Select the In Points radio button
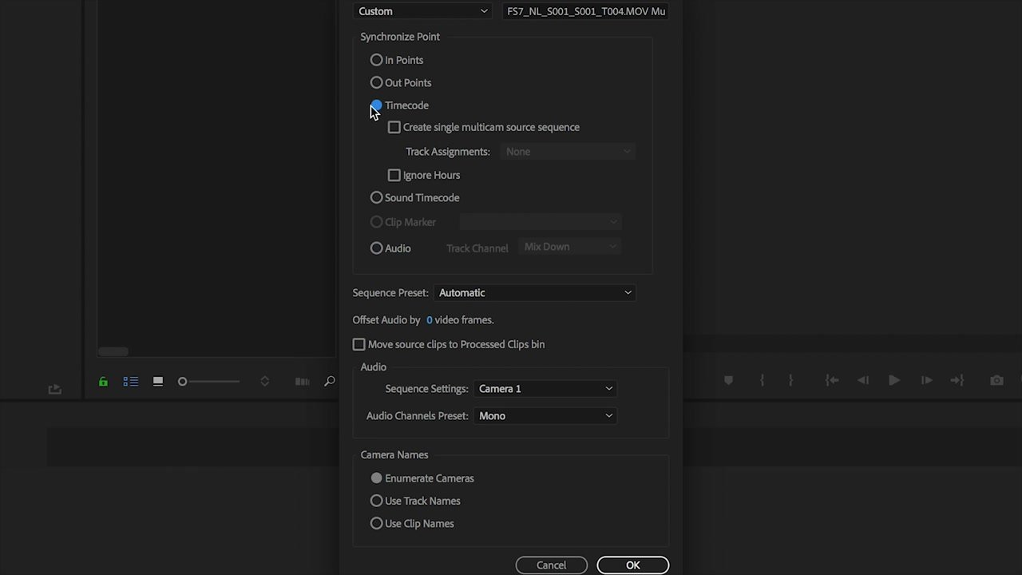The width and height of the screenshot is (1022, 575). 377,60
